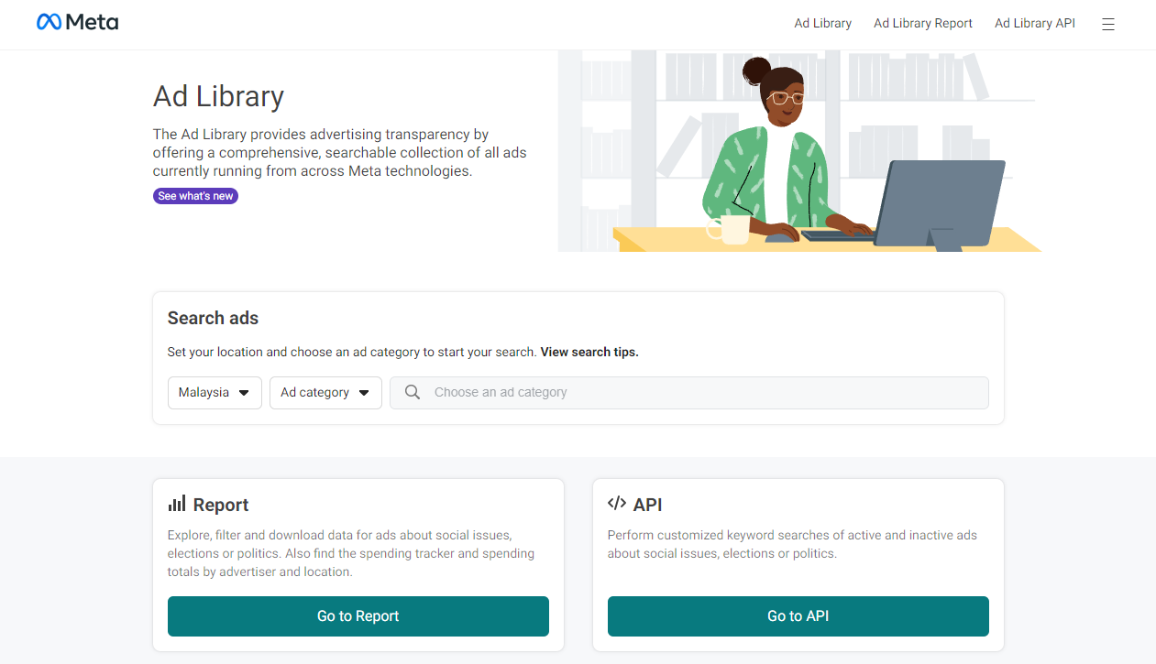Click the arrow next to Malaysia

244,393
